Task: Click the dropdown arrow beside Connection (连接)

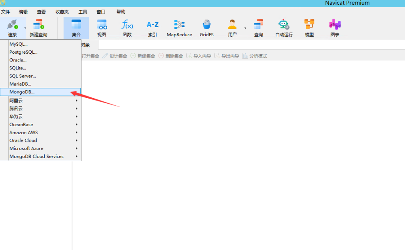Action: click(25, 28)
